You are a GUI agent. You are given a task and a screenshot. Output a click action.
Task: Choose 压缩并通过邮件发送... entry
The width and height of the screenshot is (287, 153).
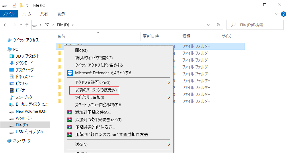pos(119,127)
